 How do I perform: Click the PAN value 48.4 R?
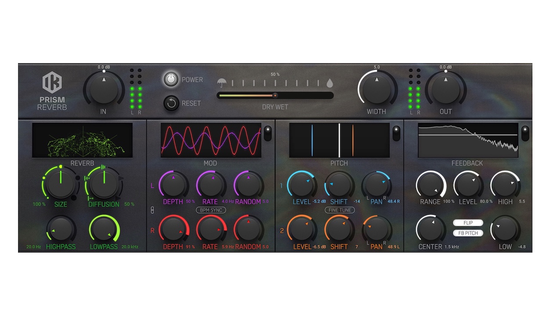(394, 202)
